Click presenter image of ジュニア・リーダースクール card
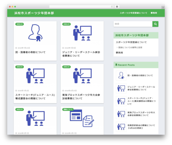Image resolution: width=172 pixels, height=145 pixels. tap(82, 33)
